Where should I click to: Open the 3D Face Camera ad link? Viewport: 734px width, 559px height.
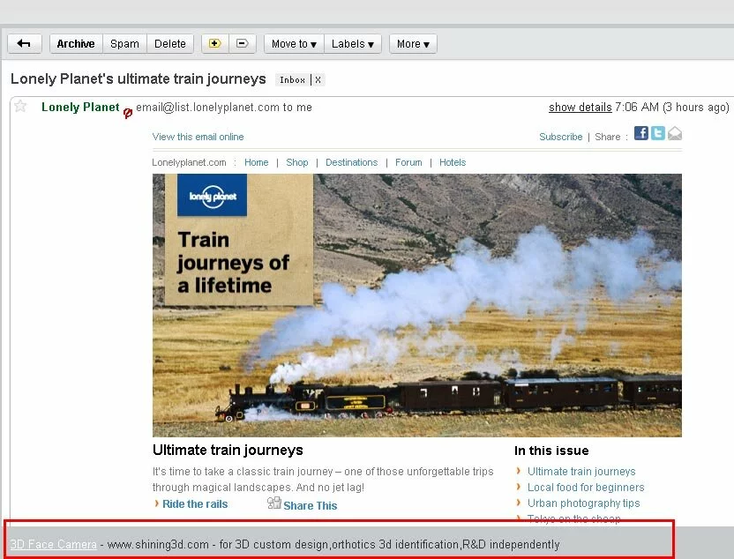pos(53,544)
